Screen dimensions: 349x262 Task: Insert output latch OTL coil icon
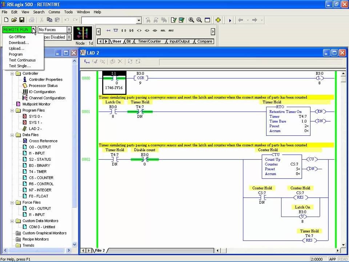point(147,31)
